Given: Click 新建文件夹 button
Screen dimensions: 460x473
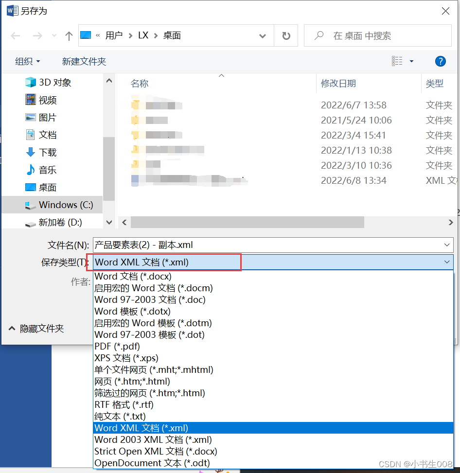Looking at the screenshot, I should [x=84, y=62].
